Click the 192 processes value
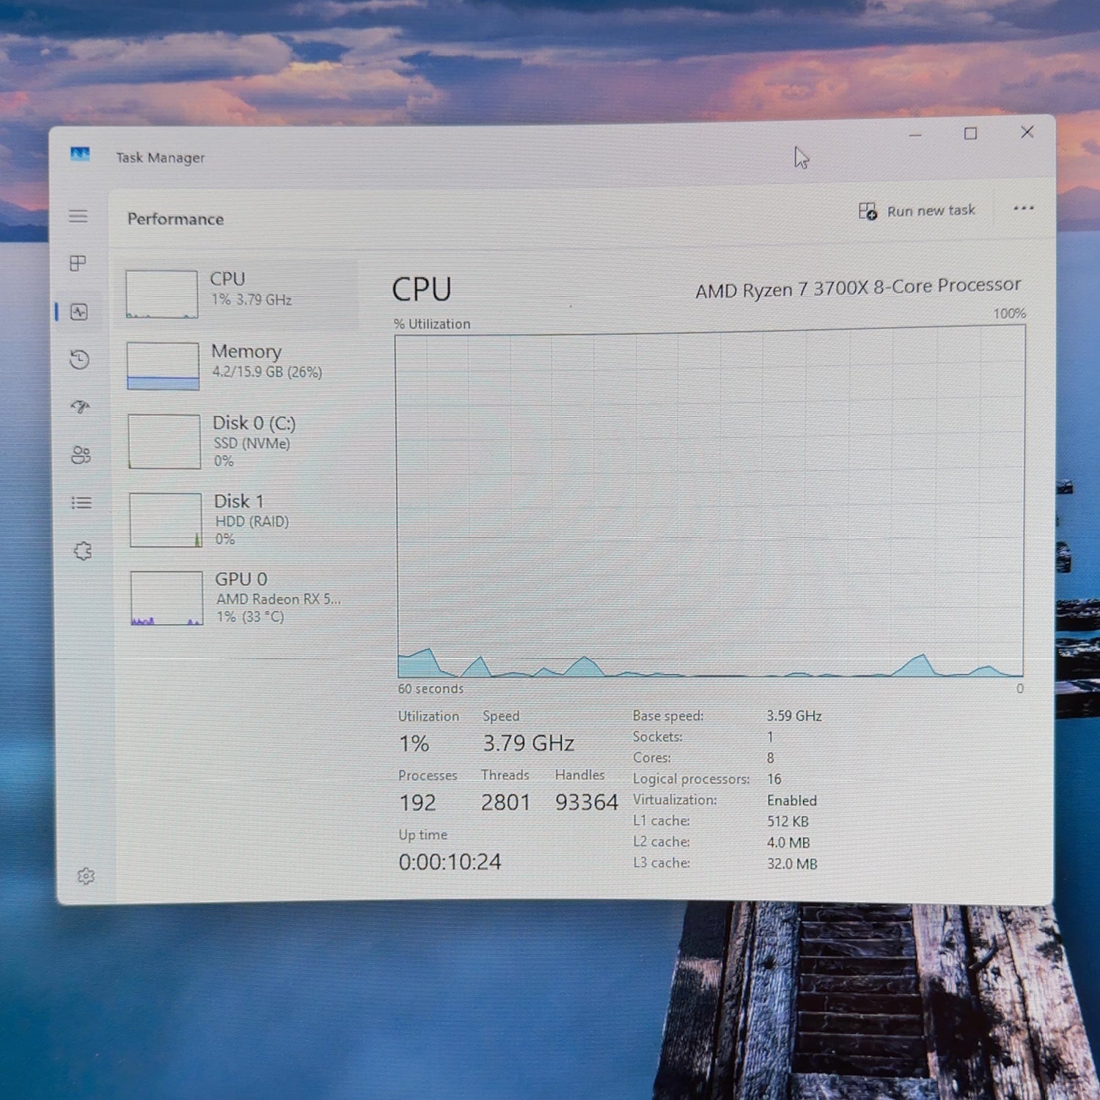Image resolution: width=1100 pixels, height=1100 pixels. click(417, 803)
